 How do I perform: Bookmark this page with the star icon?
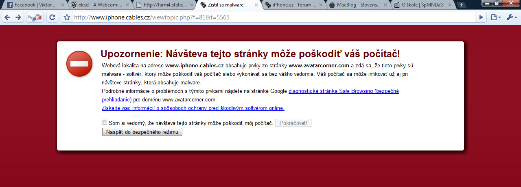[x=67, y=17]
